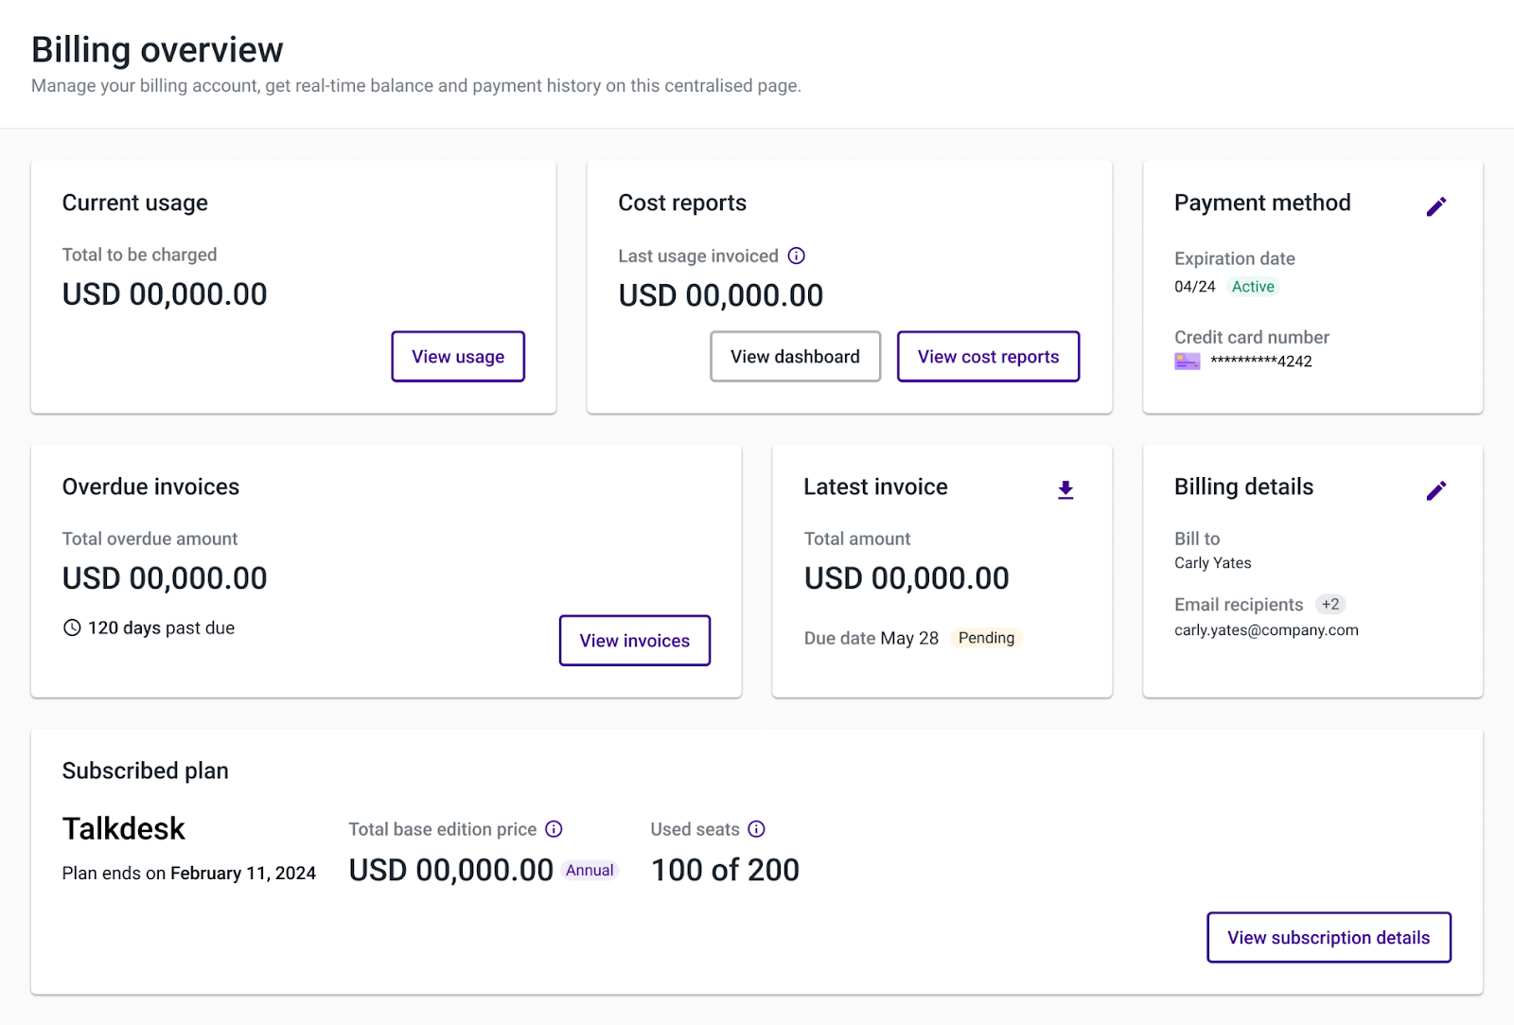Click the Current usage card title
This screenshot has height=1025, width=1514.
(135, 203)
